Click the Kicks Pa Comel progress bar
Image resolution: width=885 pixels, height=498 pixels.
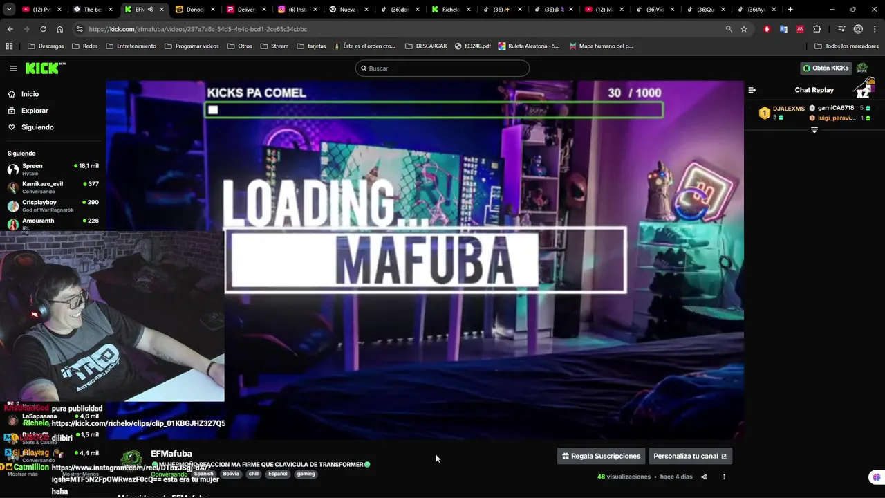(x=434, y=110)
